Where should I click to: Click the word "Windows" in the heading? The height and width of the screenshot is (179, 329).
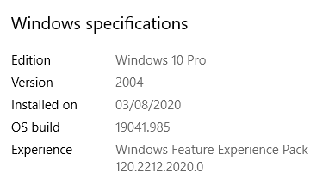click(x=46, y=23)
